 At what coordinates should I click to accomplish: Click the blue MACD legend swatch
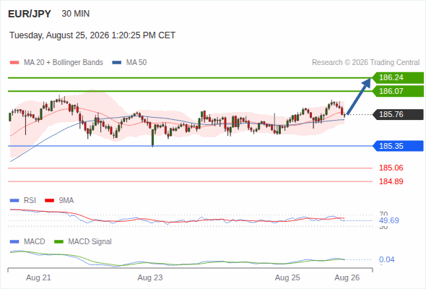tap(14, 242)
